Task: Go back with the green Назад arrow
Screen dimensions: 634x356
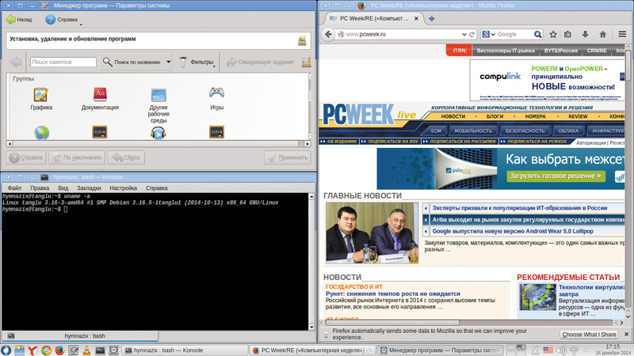Action: tap(18, 19)
